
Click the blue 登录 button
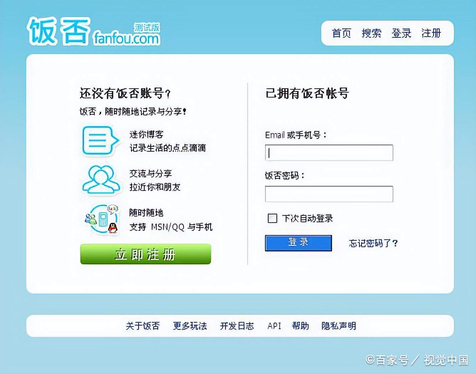click(298, 243)
